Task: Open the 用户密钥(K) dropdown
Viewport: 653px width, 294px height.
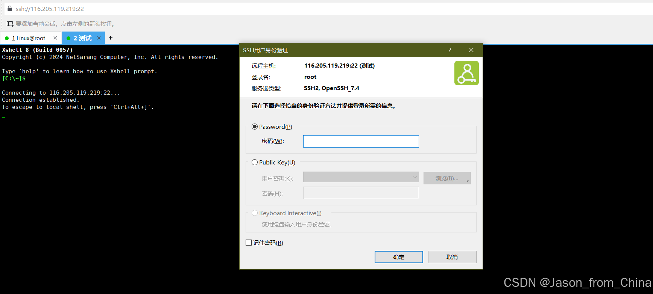Action: click(361, 177)
